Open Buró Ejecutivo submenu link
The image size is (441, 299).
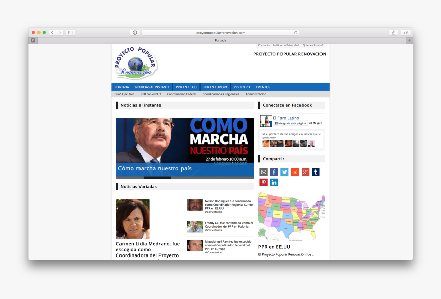click(x=124, y=94)
